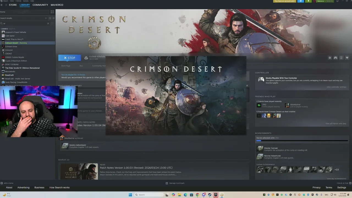Click Add a Game

pyautogui.click(x=7, y=183)
